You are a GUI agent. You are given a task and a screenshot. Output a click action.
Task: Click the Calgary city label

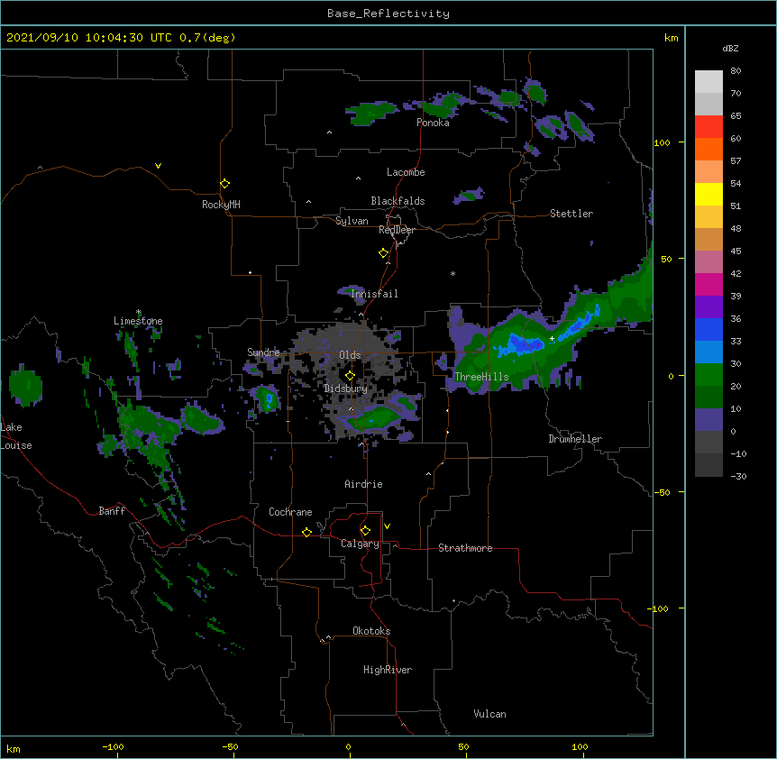click(360, 544)
